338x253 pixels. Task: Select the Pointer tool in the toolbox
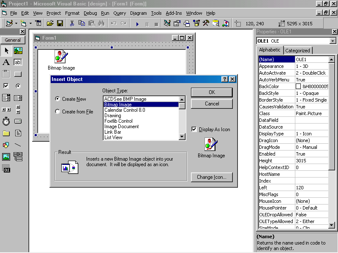(6, 51)
